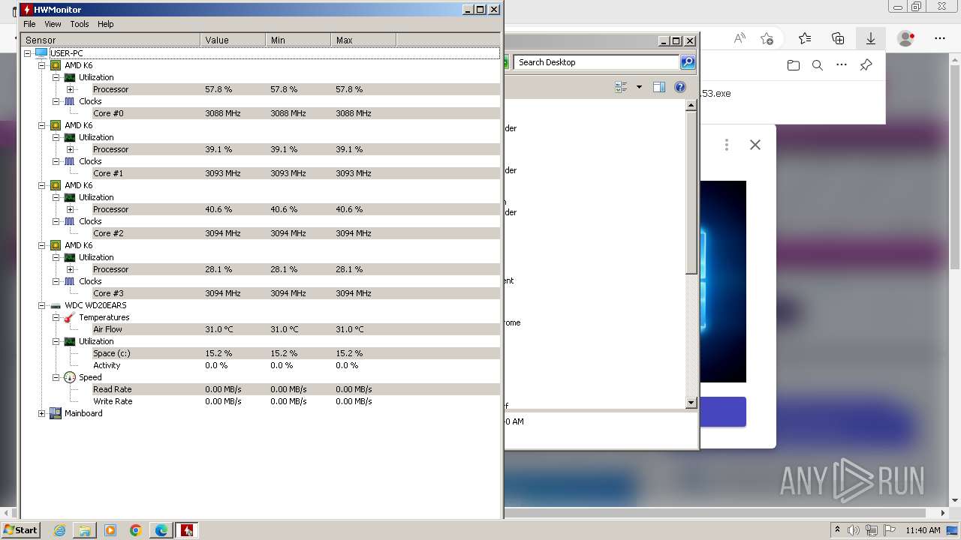Click Edge's Read aloud icon
This screenshot has height=540, width=961.
point(740,38)
